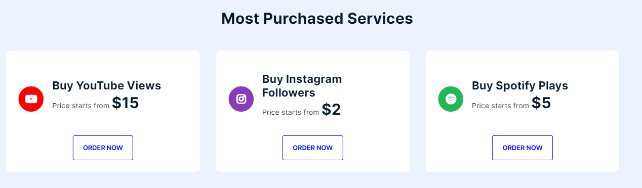Click blank top area of YouTube card
The image size is (642, 188).
tap(103, 62)
